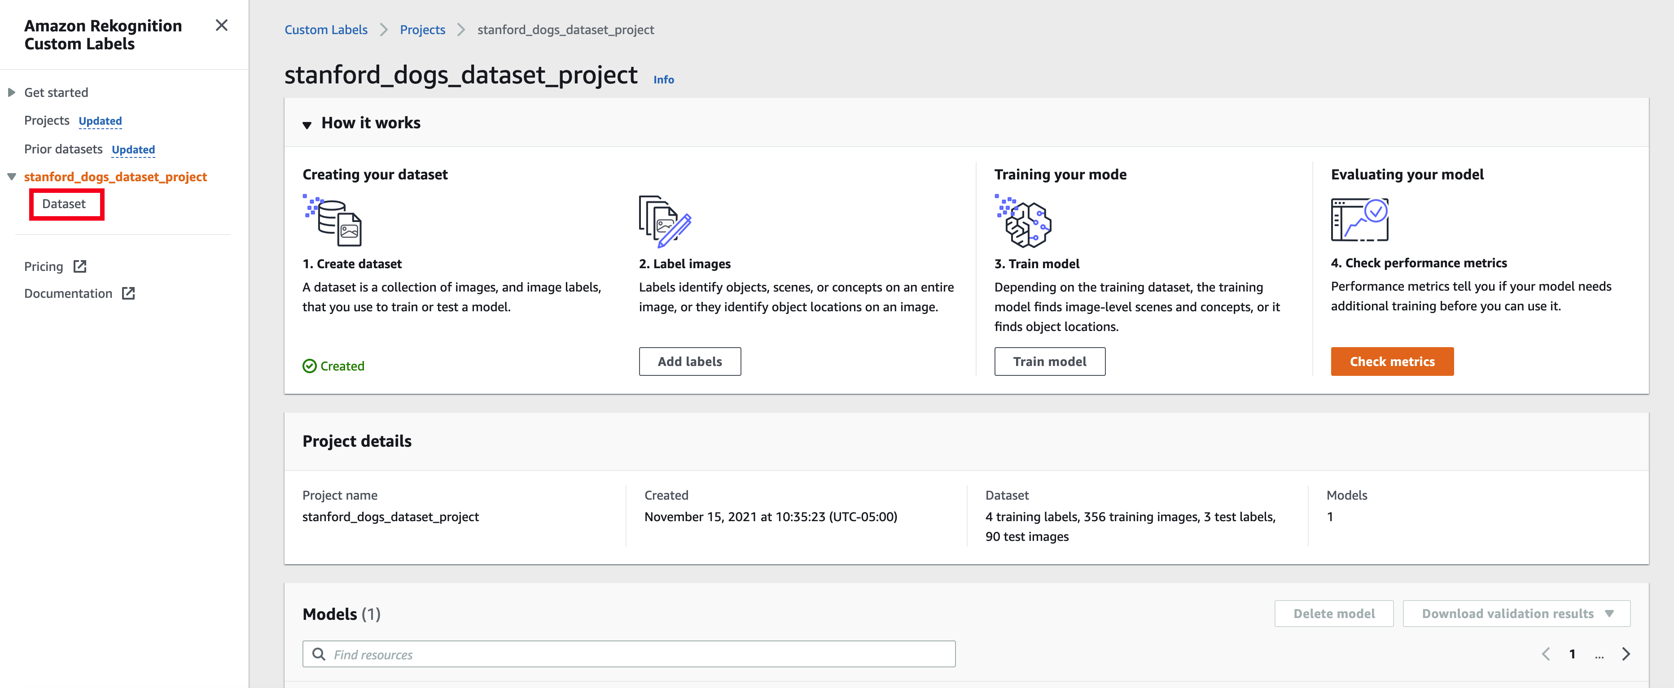Viewport: 1674px width, 688px height.
Task: Click the Create dataset database icon
Action: (x=333, y=220)
